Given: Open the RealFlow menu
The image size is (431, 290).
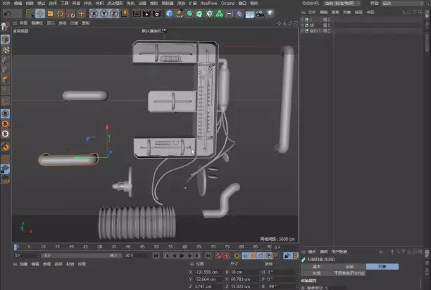Looking at the screenshot, I should pyautogui.click(x=208, y=4).
